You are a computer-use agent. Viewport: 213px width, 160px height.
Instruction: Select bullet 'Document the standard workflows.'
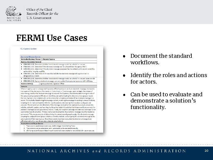(161, 59)
